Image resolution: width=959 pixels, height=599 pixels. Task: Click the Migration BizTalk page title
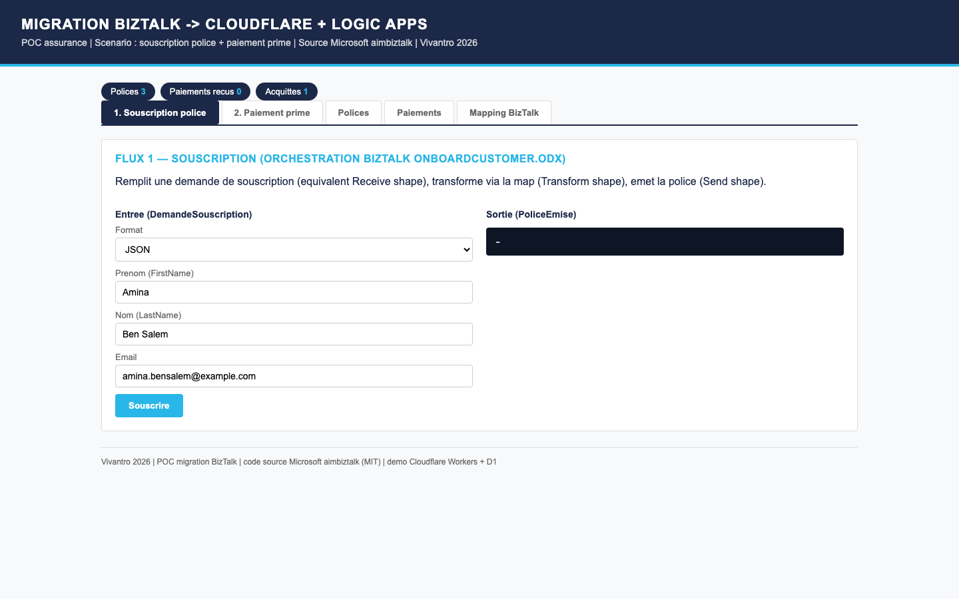(x=224, y=24)
